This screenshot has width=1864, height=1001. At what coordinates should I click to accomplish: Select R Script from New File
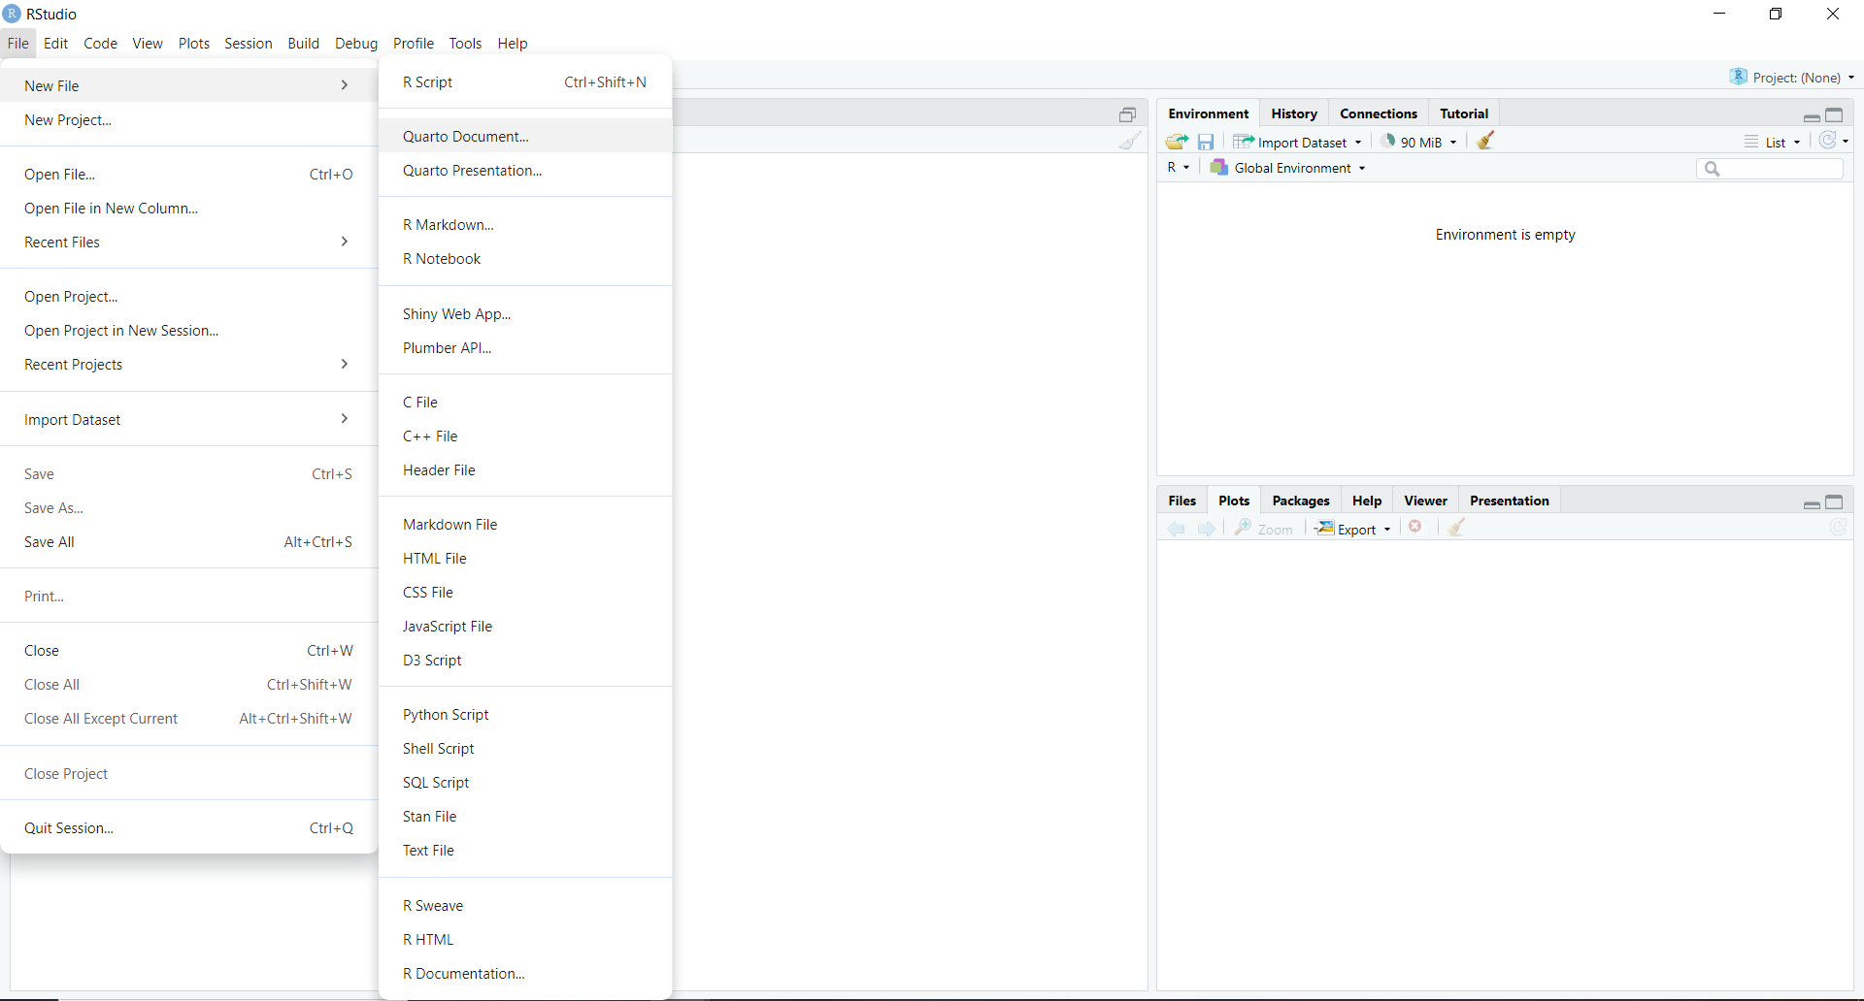tap(525, 82)
